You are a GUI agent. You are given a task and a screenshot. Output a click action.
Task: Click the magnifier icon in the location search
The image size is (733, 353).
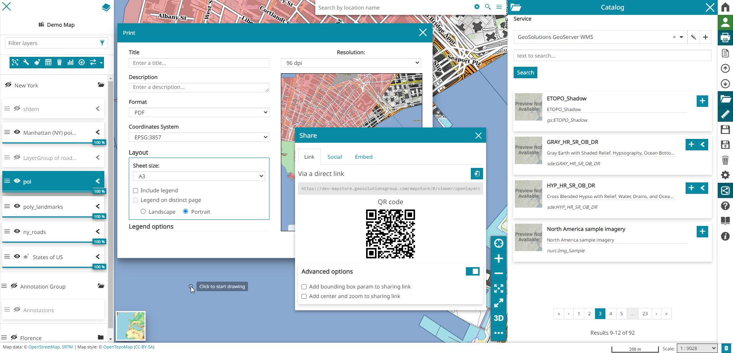pyautogui.click(x=488, y=7)
